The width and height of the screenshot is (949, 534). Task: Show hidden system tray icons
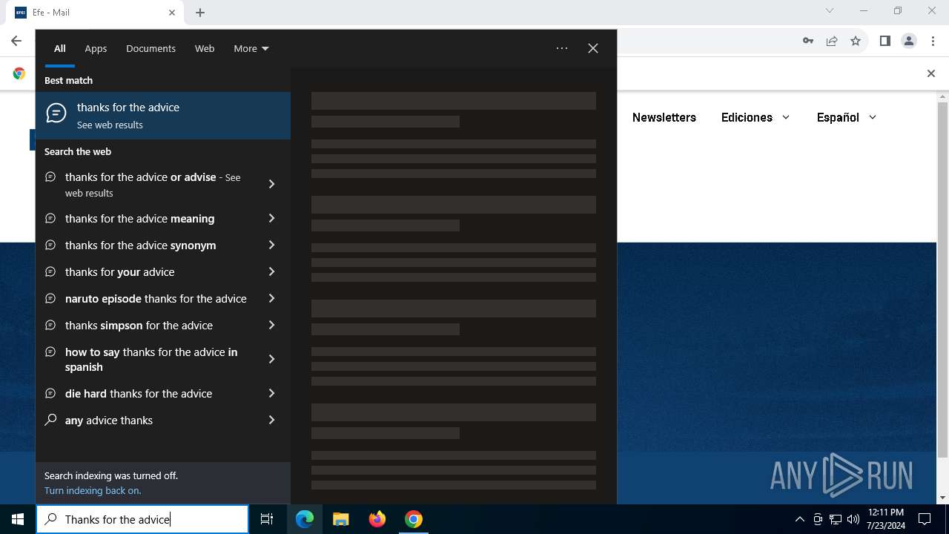(799, 519)
